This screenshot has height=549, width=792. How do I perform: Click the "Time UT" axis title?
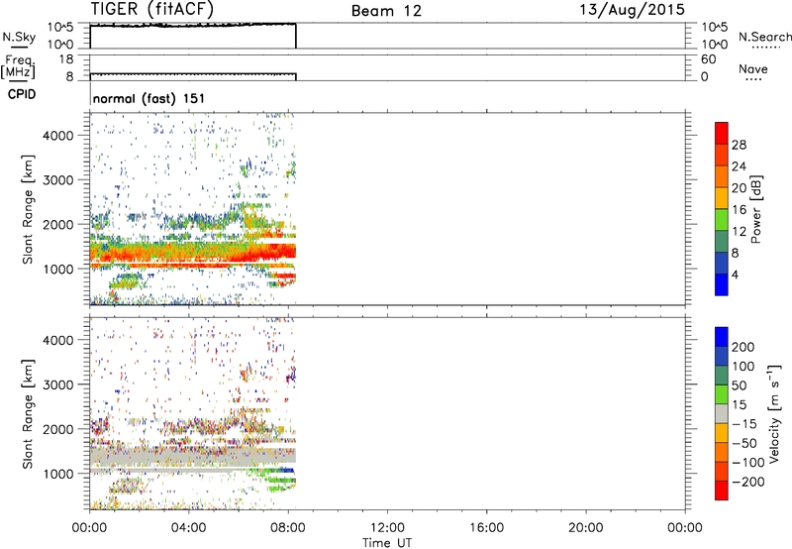tap(387, 543)
